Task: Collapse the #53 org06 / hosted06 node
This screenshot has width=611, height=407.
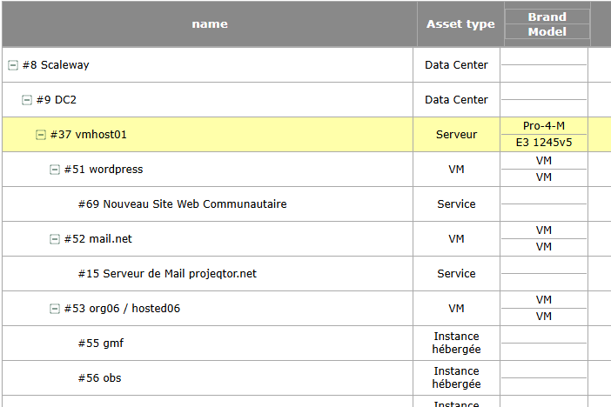Action: click(55, 309)
